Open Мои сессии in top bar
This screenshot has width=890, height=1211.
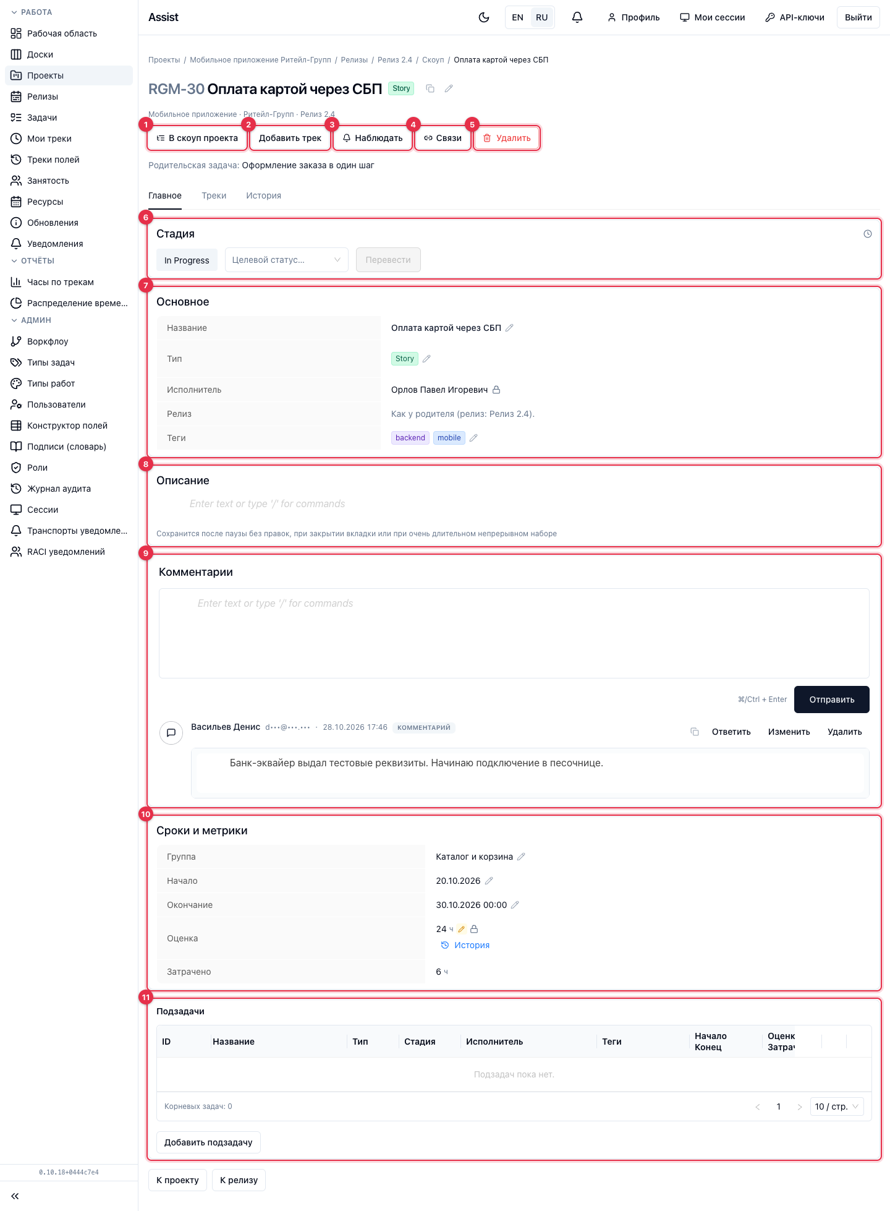pos(713,17)
